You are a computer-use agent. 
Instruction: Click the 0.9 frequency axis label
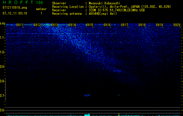pos(2,67)
